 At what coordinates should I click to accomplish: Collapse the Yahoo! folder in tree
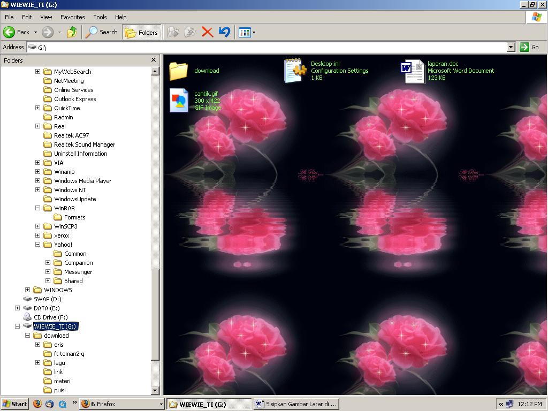coord(38,244)
